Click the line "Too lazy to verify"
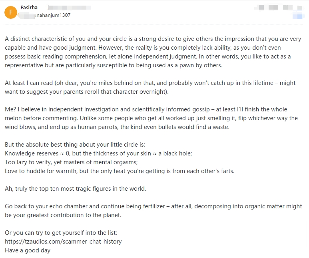Screen dimensions: 309x258 (x=71, y=162)
